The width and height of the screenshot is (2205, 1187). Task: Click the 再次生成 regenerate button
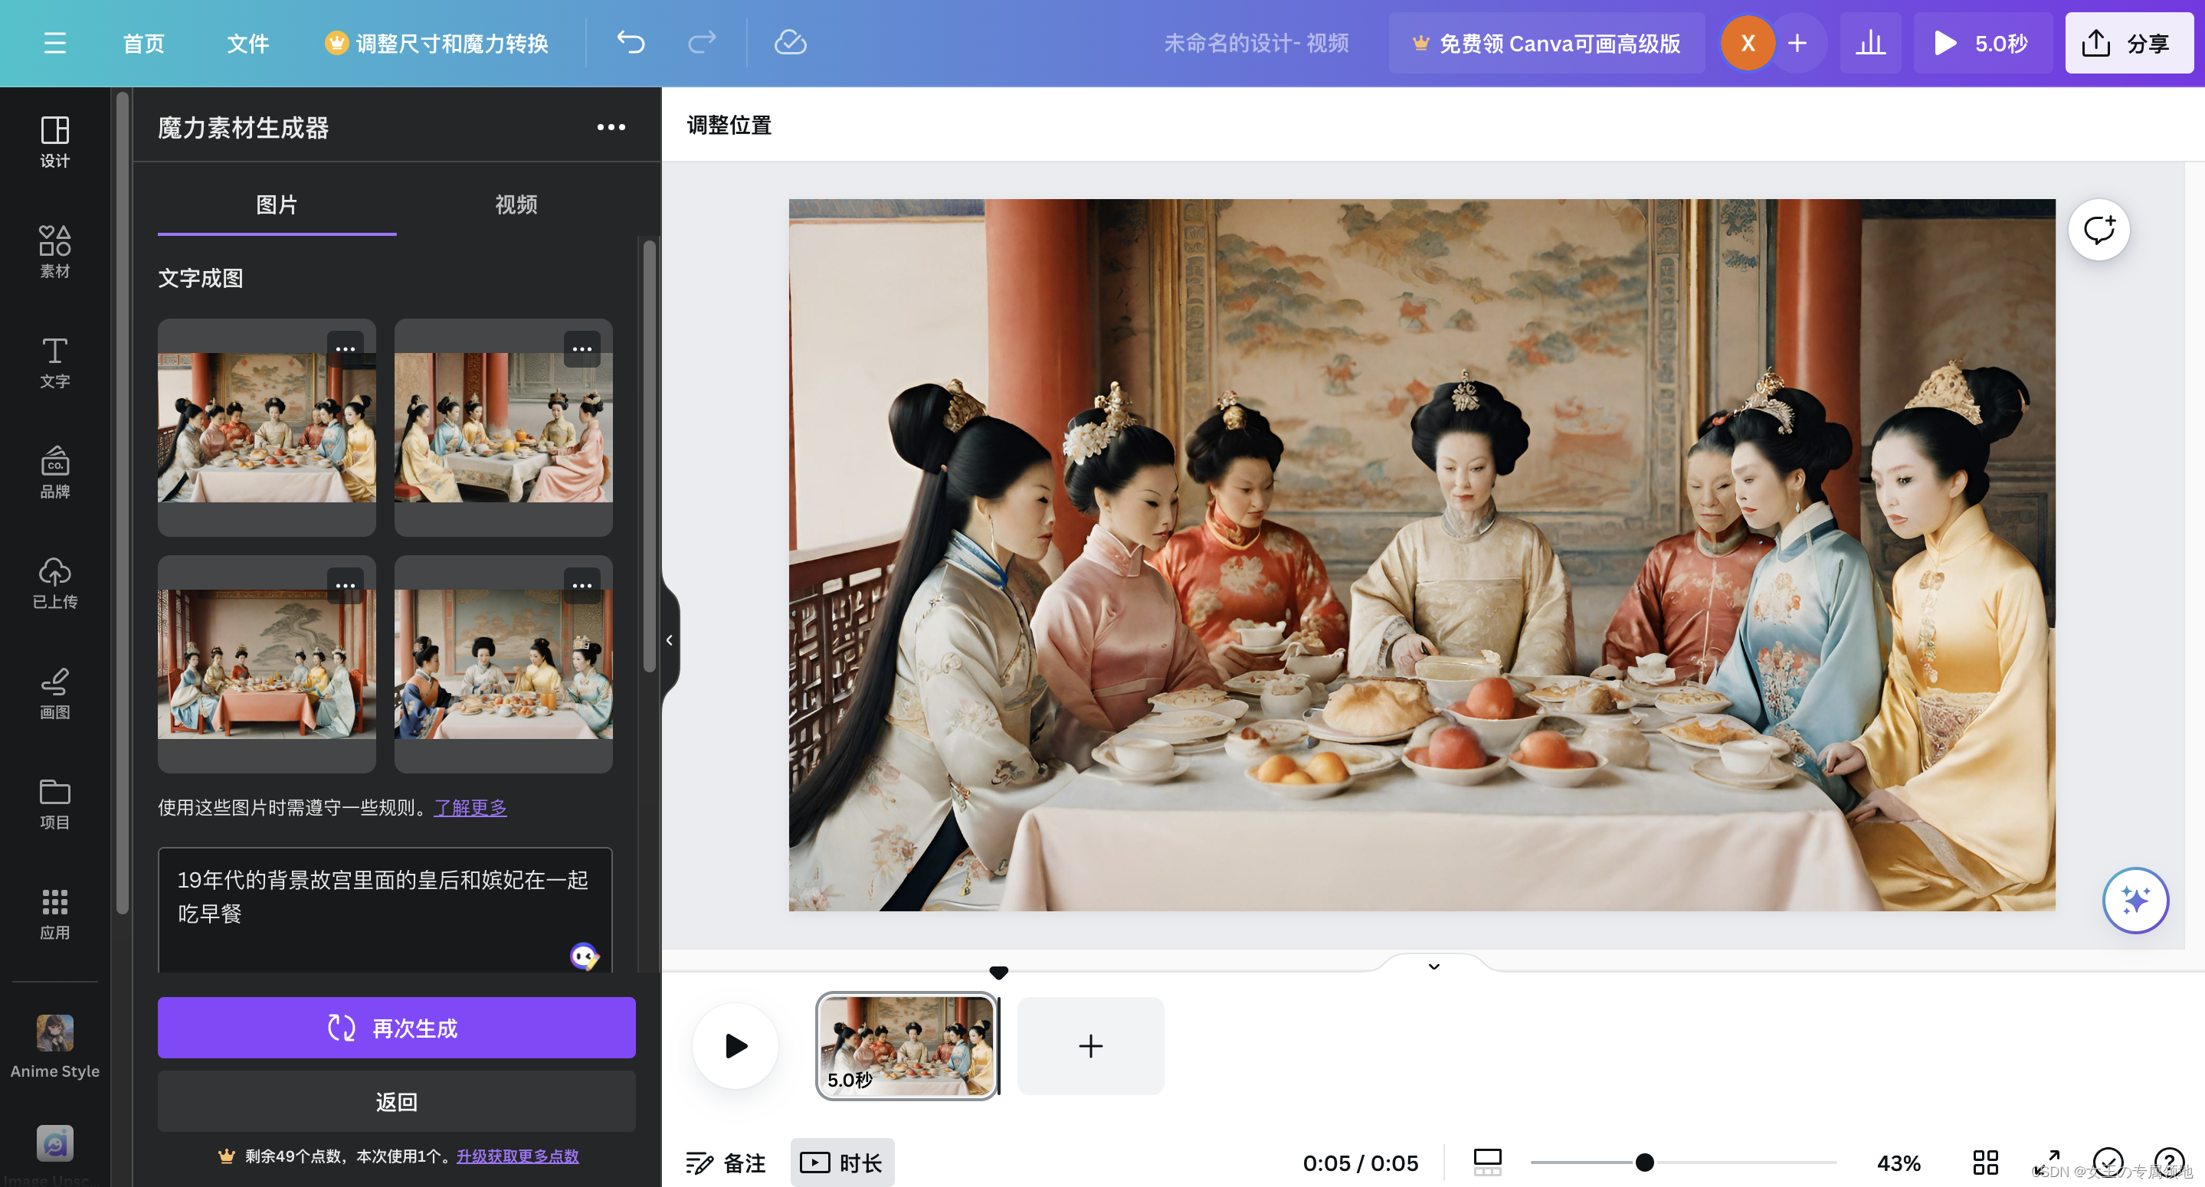[x=396, y=1027]
